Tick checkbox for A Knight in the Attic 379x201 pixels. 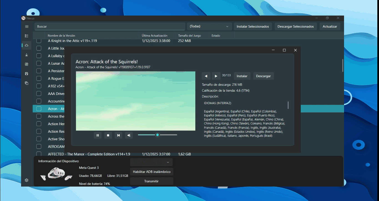click(39, 41)
